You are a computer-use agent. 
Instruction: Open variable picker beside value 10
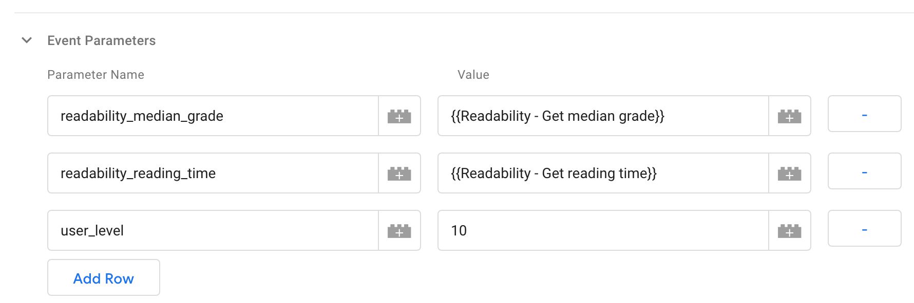790,230
